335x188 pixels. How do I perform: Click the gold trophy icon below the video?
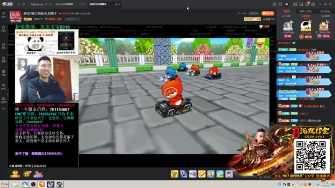coord(15,174)
